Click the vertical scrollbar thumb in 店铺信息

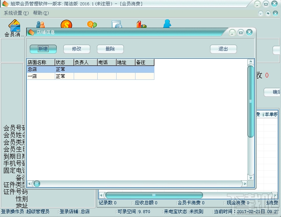pos(251,101)
